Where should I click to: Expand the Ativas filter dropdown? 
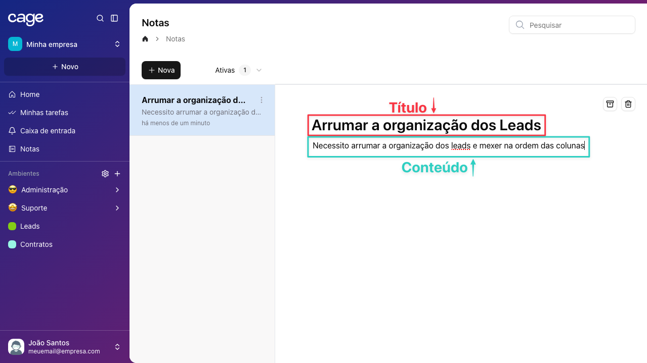tap(259, 70)
